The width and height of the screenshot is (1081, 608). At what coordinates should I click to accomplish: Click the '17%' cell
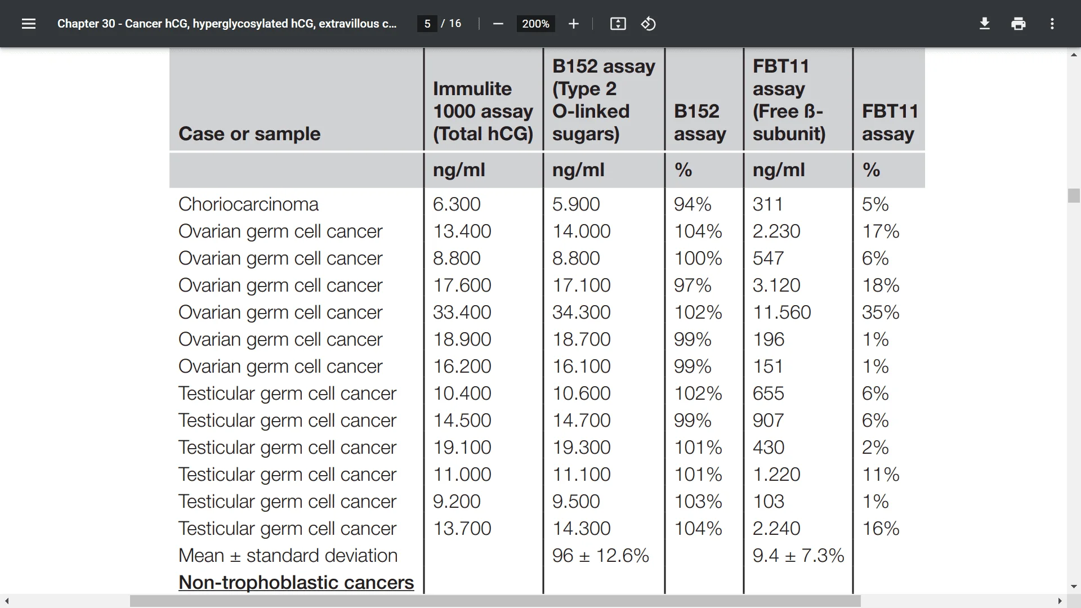point(881,231)
